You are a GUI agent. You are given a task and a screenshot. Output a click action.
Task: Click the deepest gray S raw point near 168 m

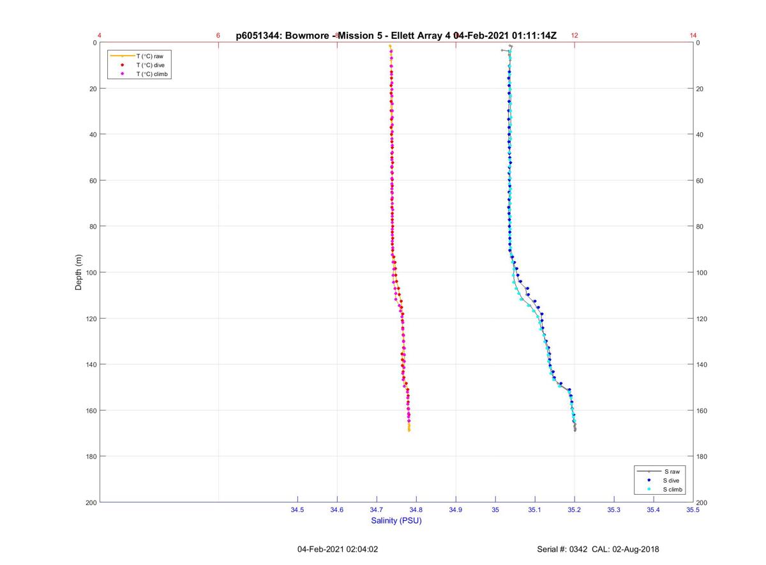[x=575, y=430]
